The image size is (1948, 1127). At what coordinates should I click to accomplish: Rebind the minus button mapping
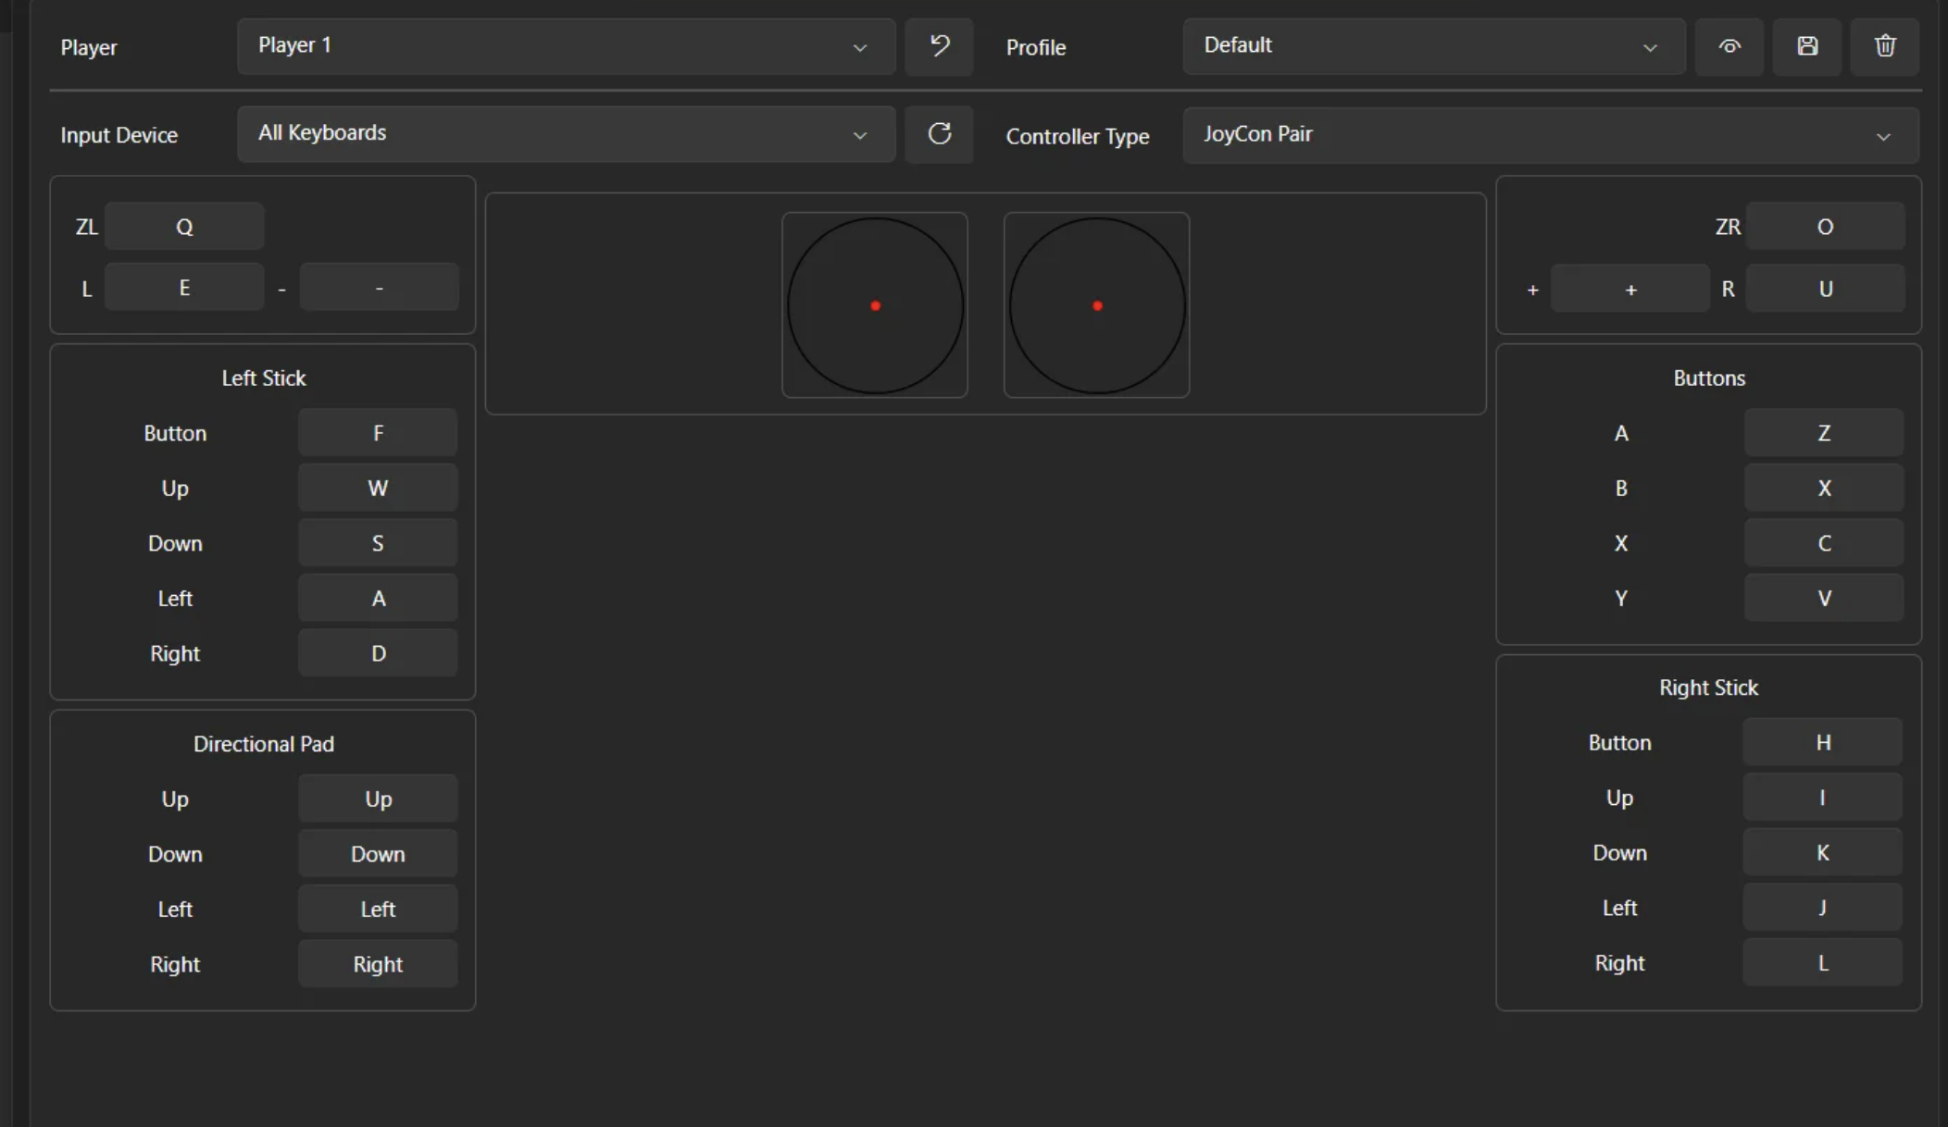click(379, 288)
